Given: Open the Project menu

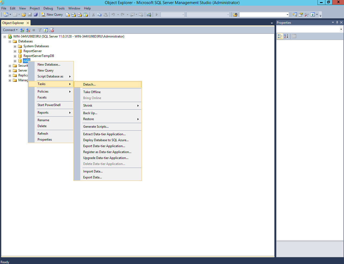Looking at the screenshot, I should [x=35, y=8].
